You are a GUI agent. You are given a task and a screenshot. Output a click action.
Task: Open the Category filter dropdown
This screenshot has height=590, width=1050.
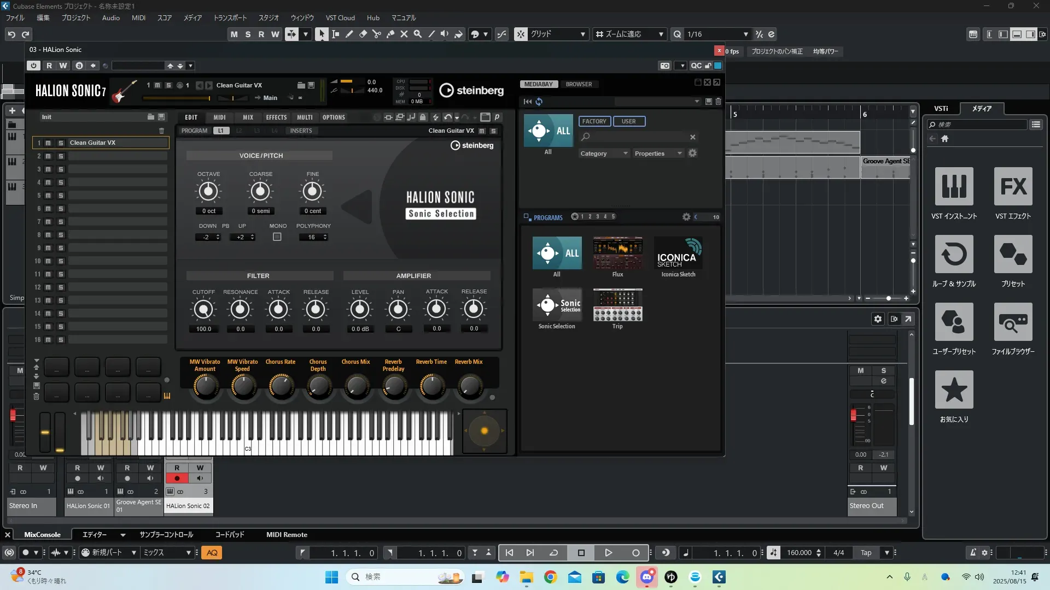tap(604, 154)
